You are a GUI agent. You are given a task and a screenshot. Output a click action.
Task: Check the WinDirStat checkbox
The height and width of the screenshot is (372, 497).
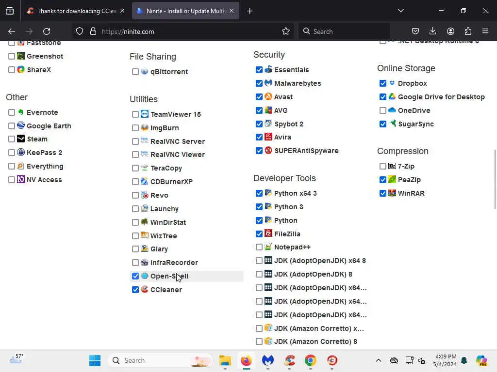135,222
